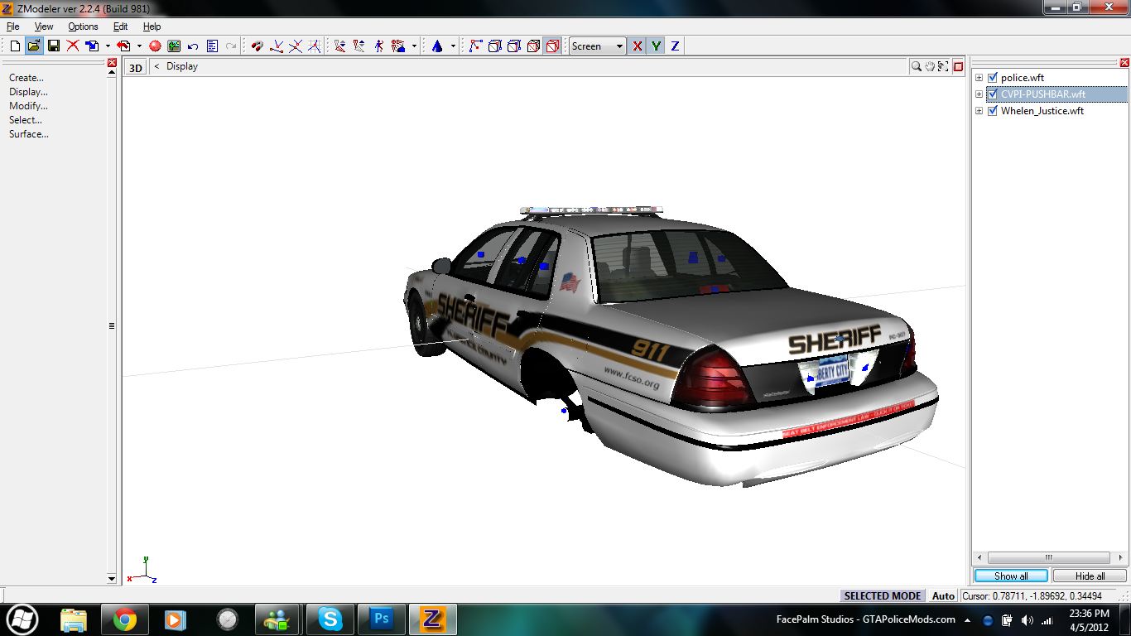Image resolution: width=1131 pixels, height=636 pixels.
Task: Toggle the X axis button
Action: coord(637,46)
